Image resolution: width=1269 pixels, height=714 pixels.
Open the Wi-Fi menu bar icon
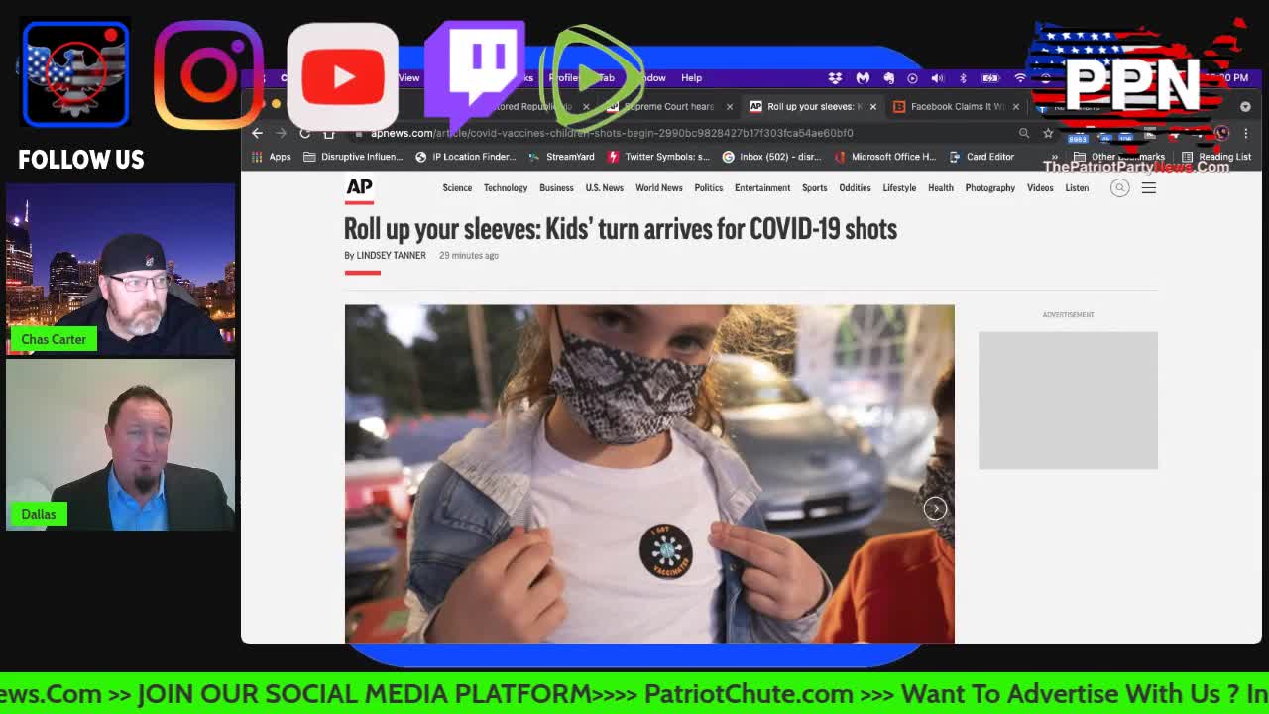(x=1020, y=78)
